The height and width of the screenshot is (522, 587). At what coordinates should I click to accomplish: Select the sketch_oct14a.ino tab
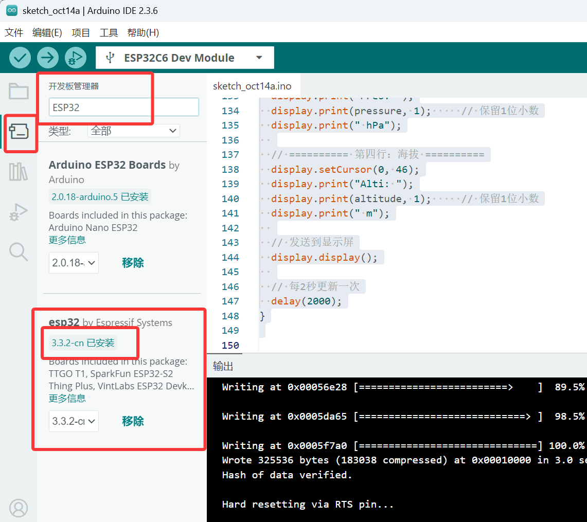point(252,86)
